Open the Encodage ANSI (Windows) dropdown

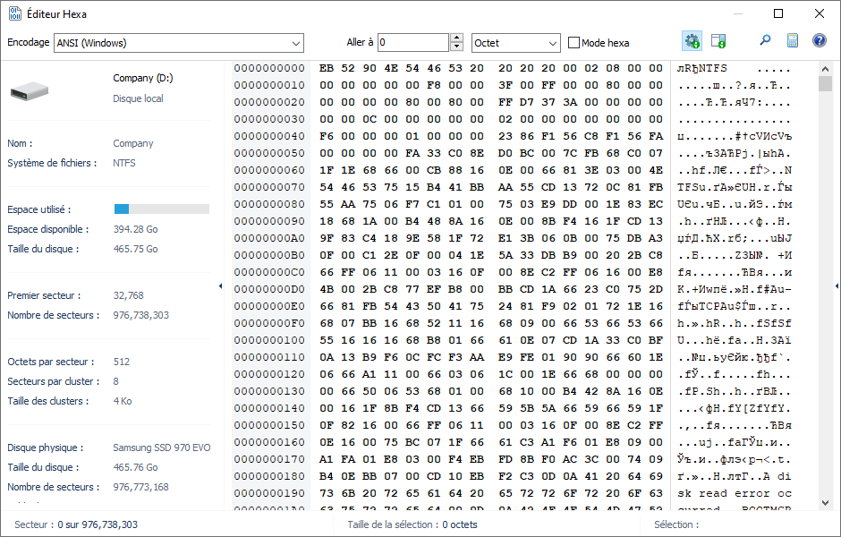[296, 43]
